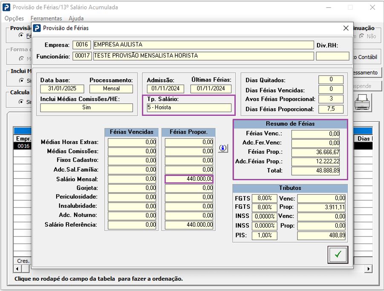Click the Funcionário code field 00017
Viewport: 384px width, 291px height.
(x=81, y=55)
